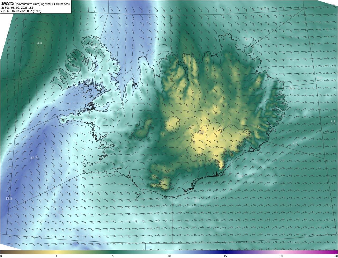
Task: Click the 4.7 value over the Westfjords
Action: (70, 60)
